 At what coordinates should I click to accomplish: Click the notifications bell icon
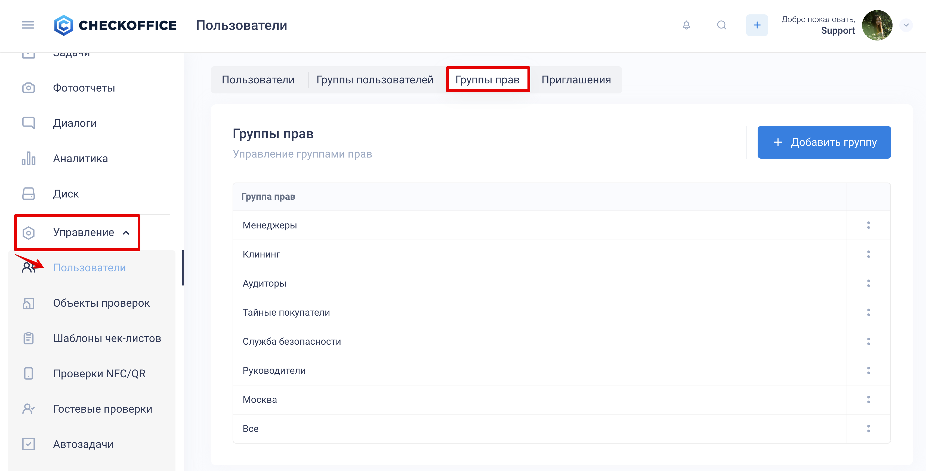click(x=686, y=25)
